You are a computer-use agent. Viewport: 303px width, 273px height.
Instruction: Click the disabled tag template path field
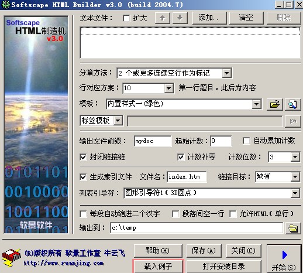pyautogui.click(x=205, y=121)
